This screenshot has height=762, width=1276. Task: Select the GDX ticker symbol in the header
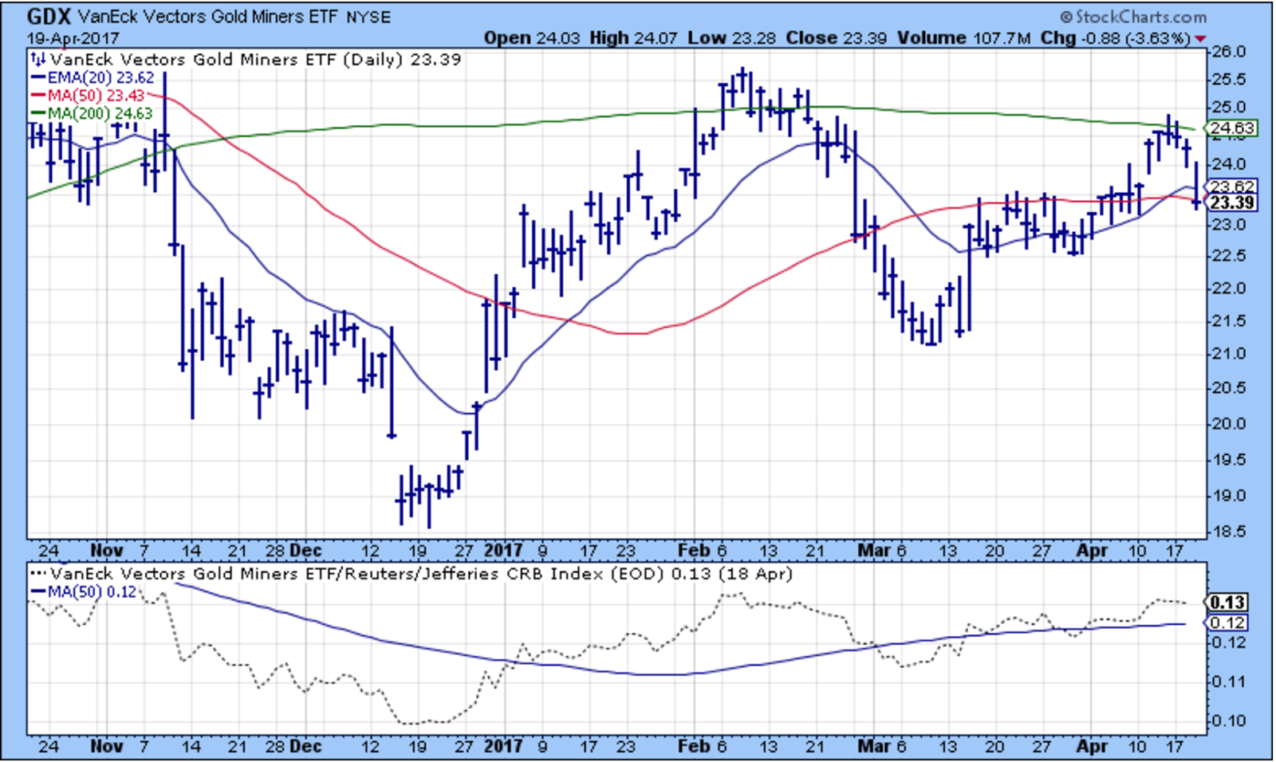[49, 17]
